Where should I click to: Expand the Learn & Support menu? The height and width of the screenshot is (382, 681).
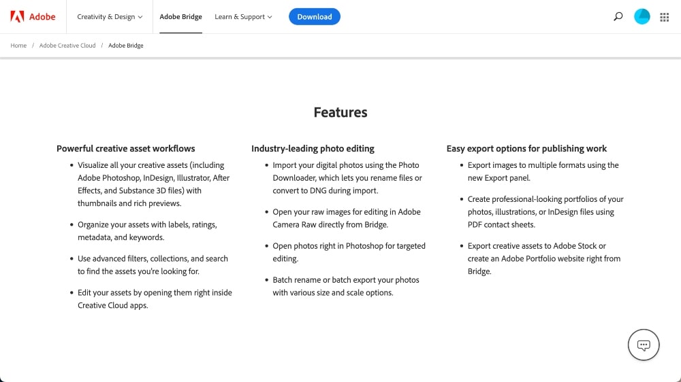tap(240, 16)
